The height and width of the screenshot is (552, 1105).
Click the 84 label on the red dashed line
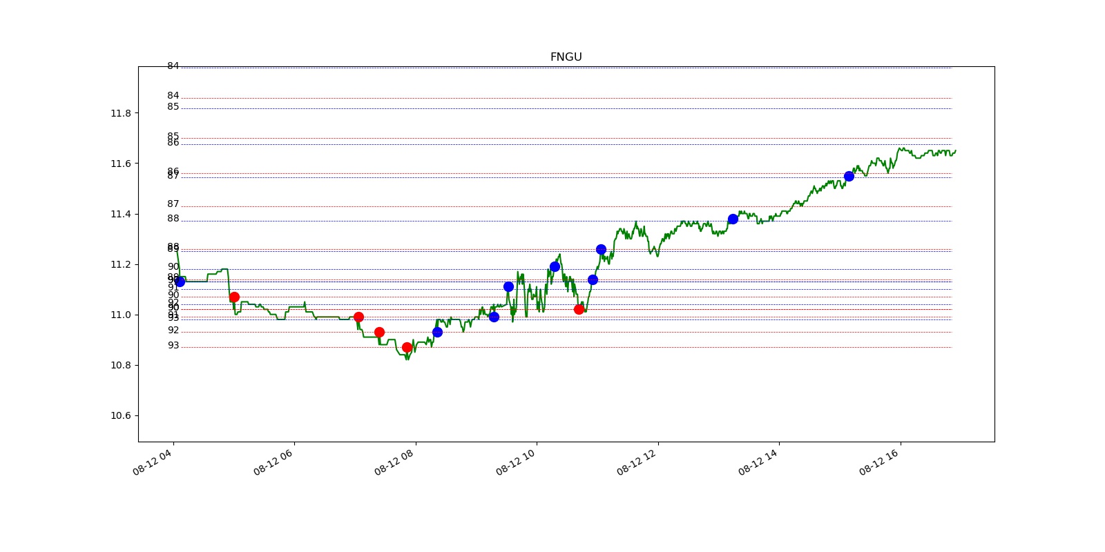tap(173, 96)
